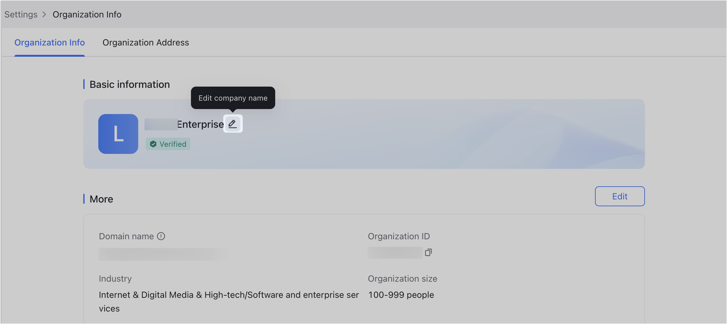Viewport: 727px width, 324px height.
Task: Select the Organization Info tab
Action: [x=50, y=43]
